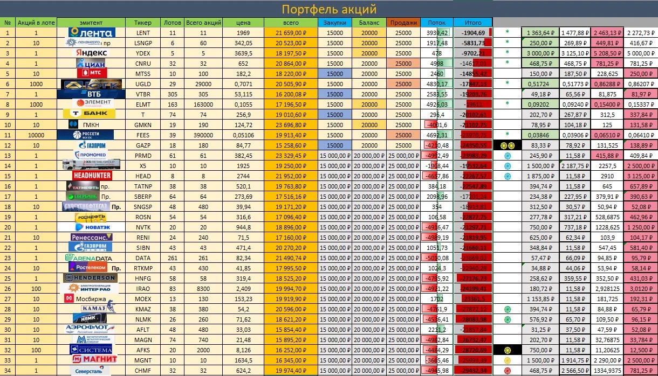Select the Ленэнерго logo image
Screen dimensions: 658x376
83,43
